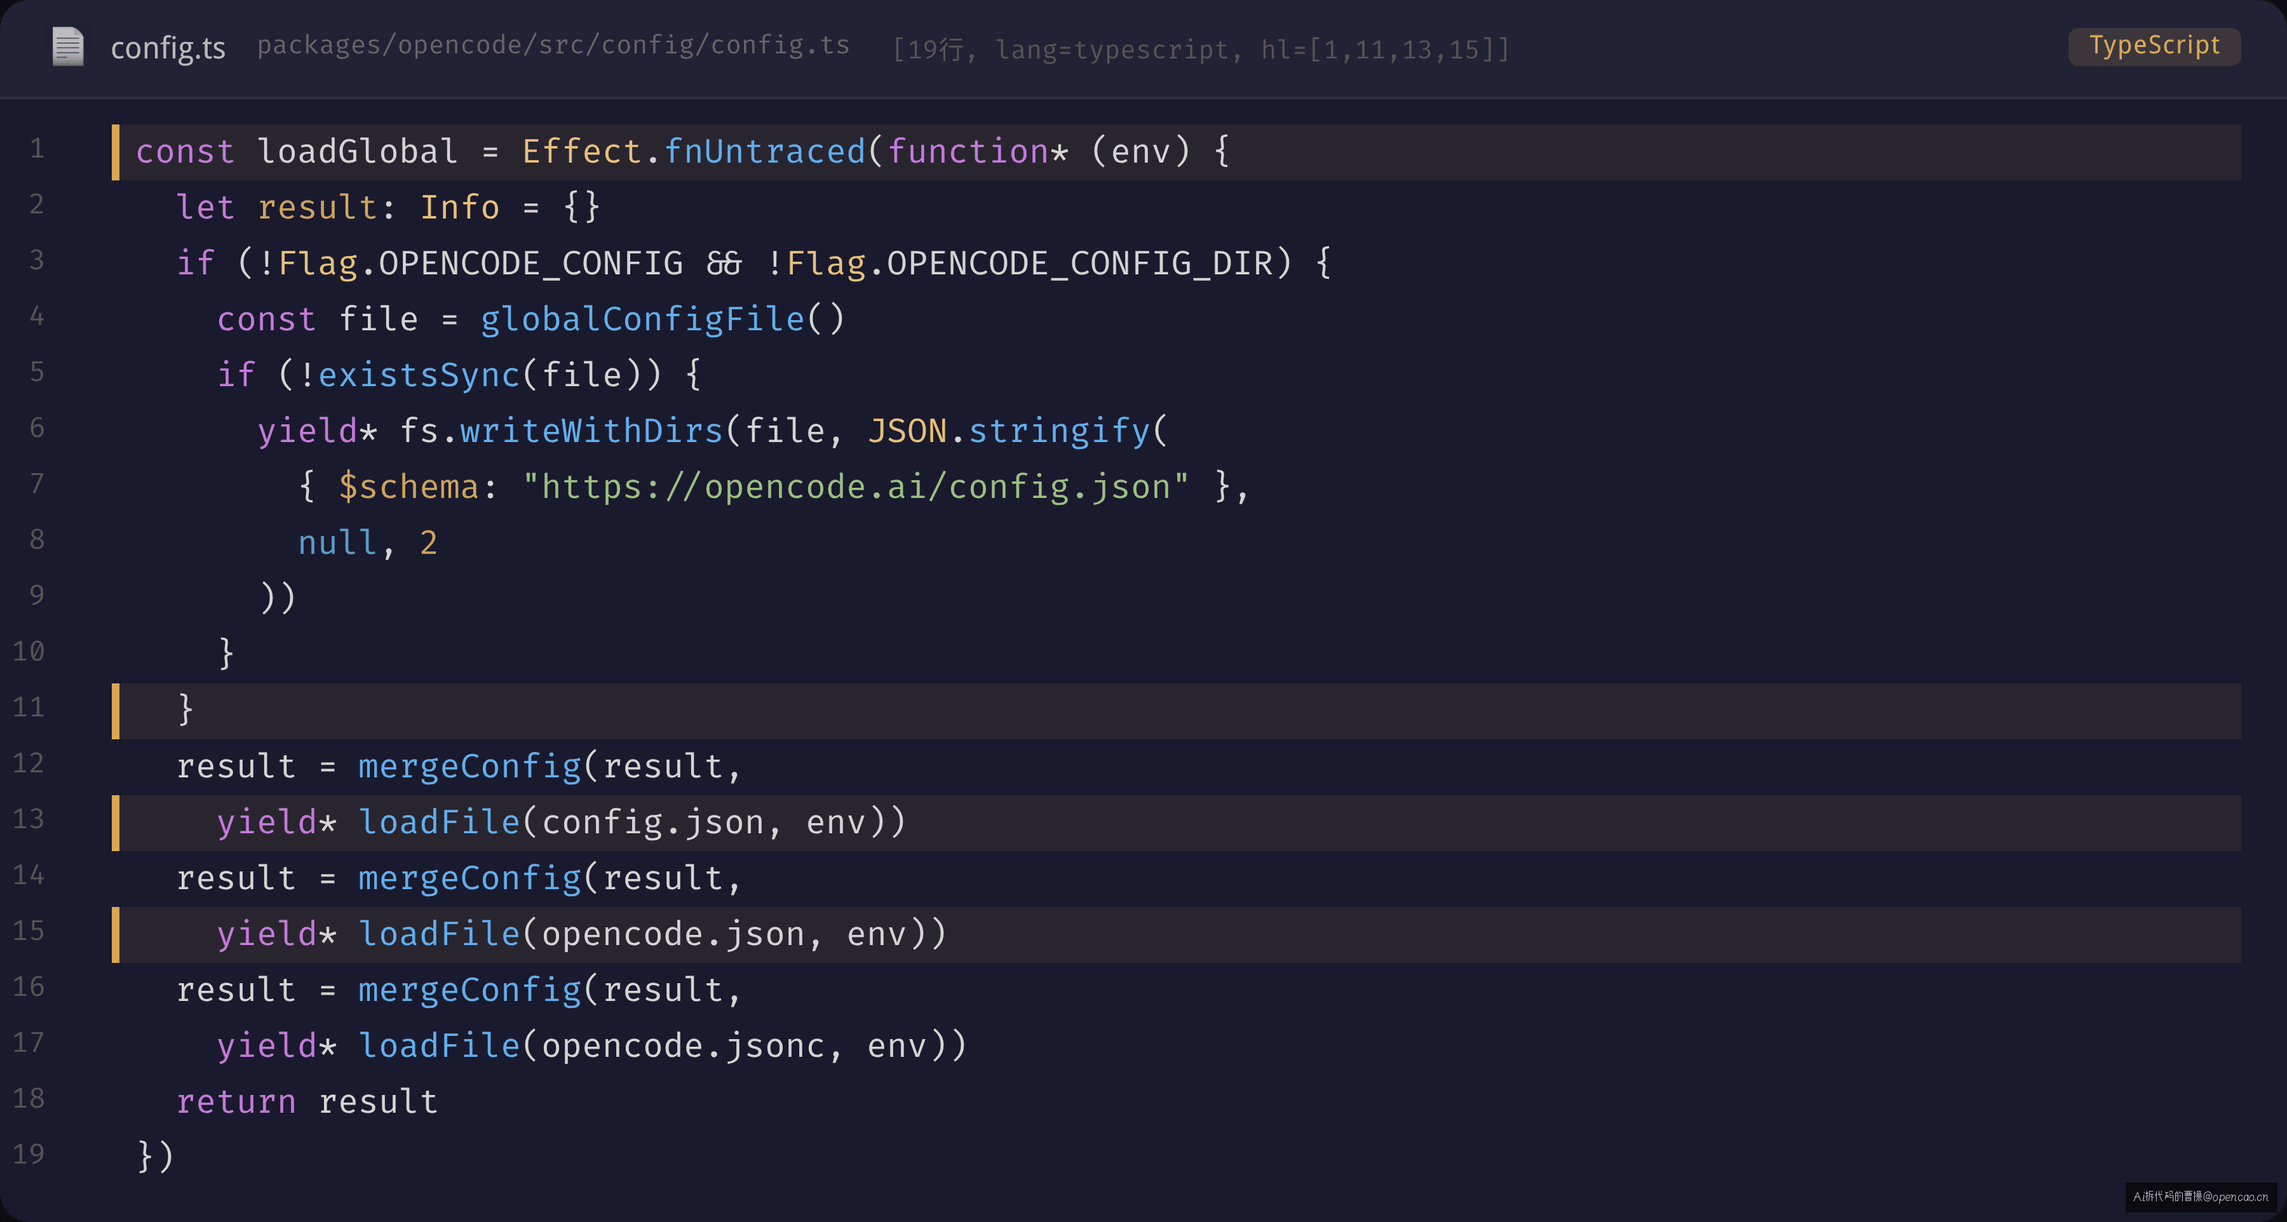This screenshot has height=1222, width=2287.
Task: Click the Effect identifier on line 1
Action: 581,152
